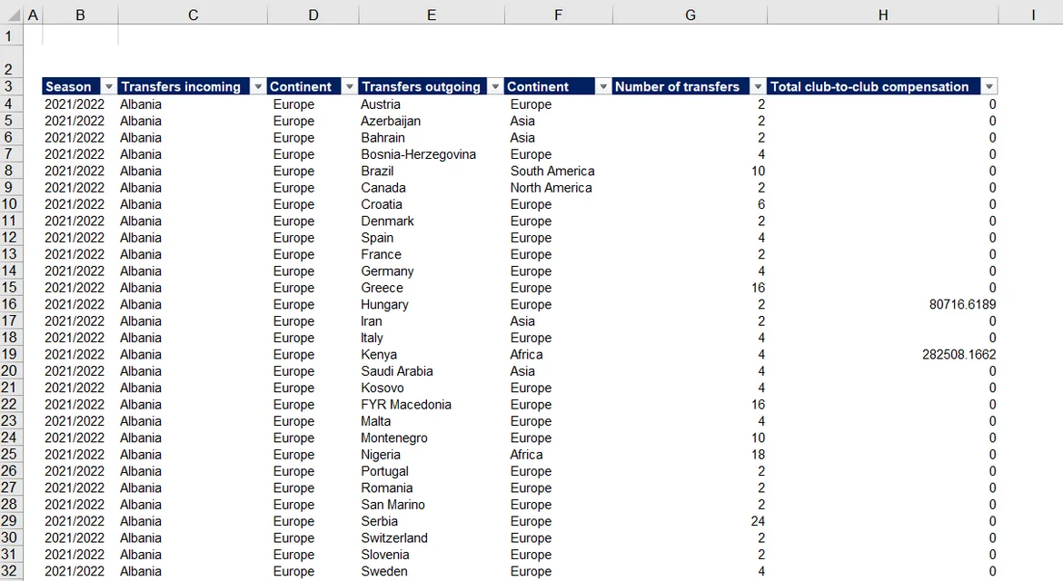Screen dimensions: 1063x581
Task: Expand filter arrow for first Continent column
Action: (x=350, y=87)
